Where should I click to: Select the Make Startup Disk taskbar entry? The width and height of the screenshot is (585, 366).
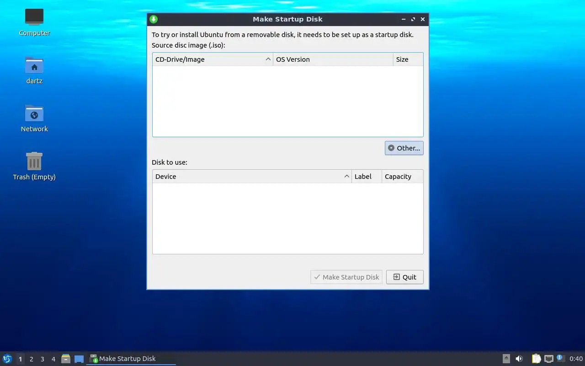coord(131,359)
